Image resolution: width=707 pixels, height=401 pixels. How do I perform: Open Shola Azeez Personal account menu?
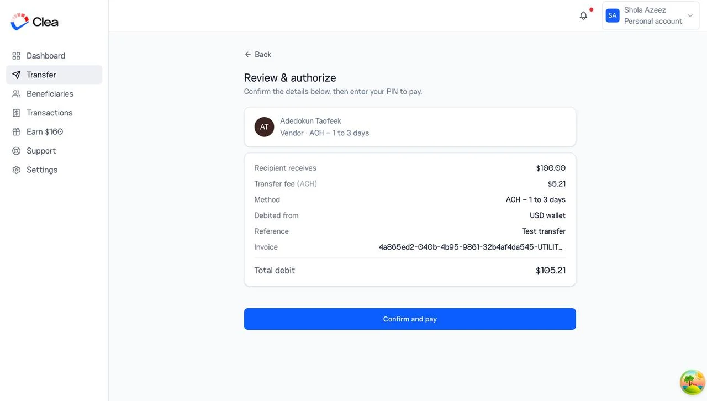click(651, 15)
